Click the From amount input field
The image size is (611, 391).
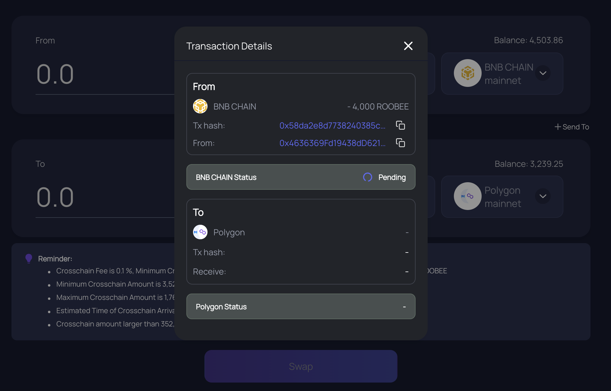105,75
